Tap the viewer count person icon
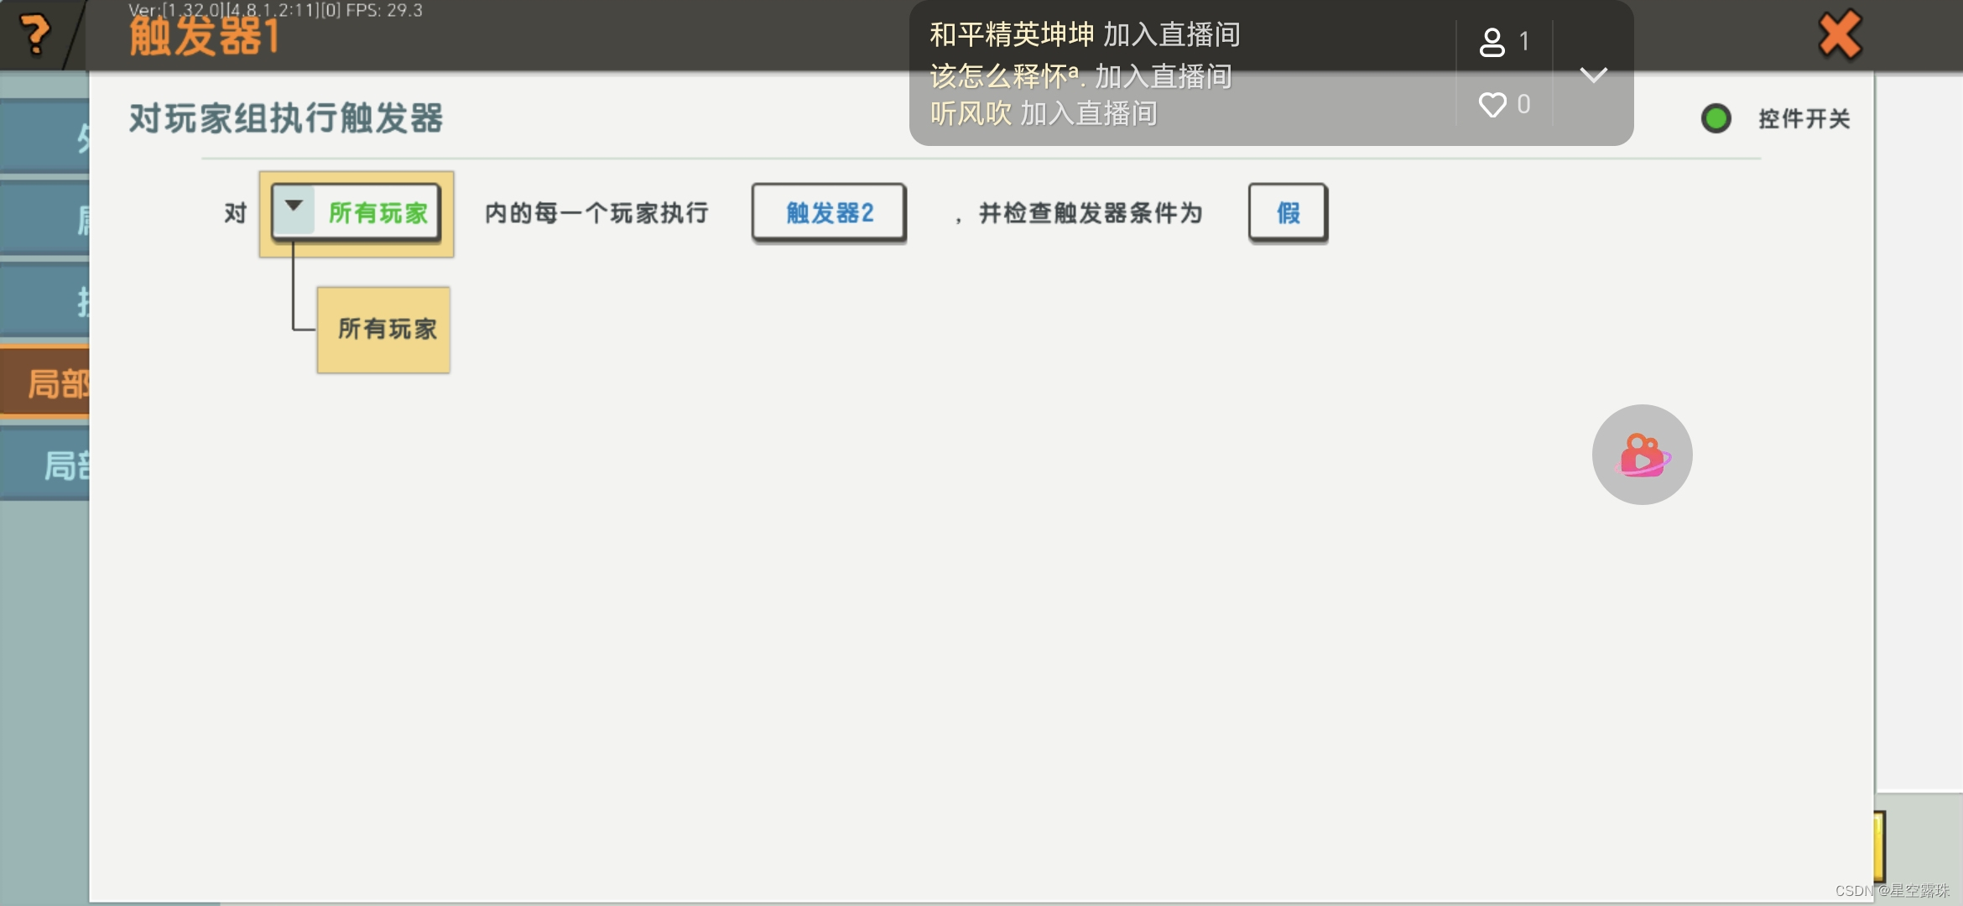The height and width of the screenshot is (906, 1963). (1492, 41)
